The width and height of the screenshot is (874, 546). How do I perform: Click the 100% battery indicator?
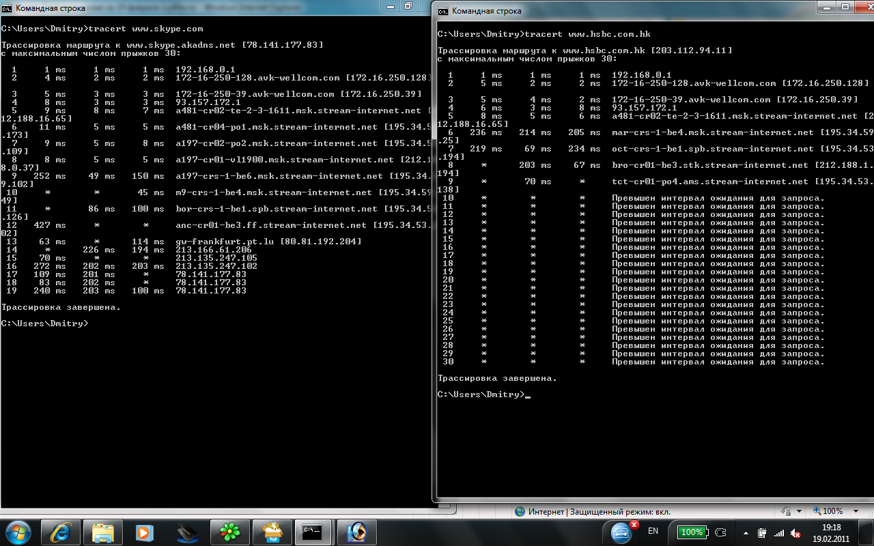point(692,532)
